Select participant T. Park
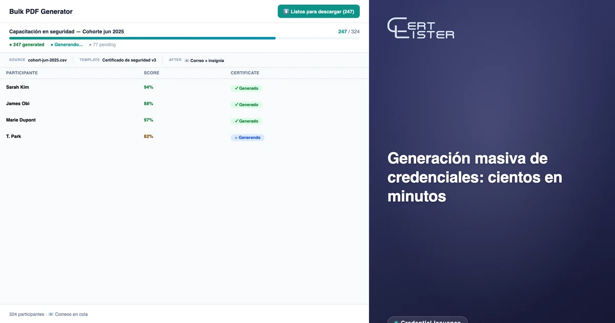 tap(13, 136)
